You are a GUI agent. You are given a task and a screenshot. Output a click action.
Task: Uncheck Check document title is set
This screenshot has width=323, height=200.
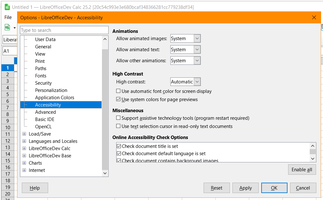pos(119,146)
